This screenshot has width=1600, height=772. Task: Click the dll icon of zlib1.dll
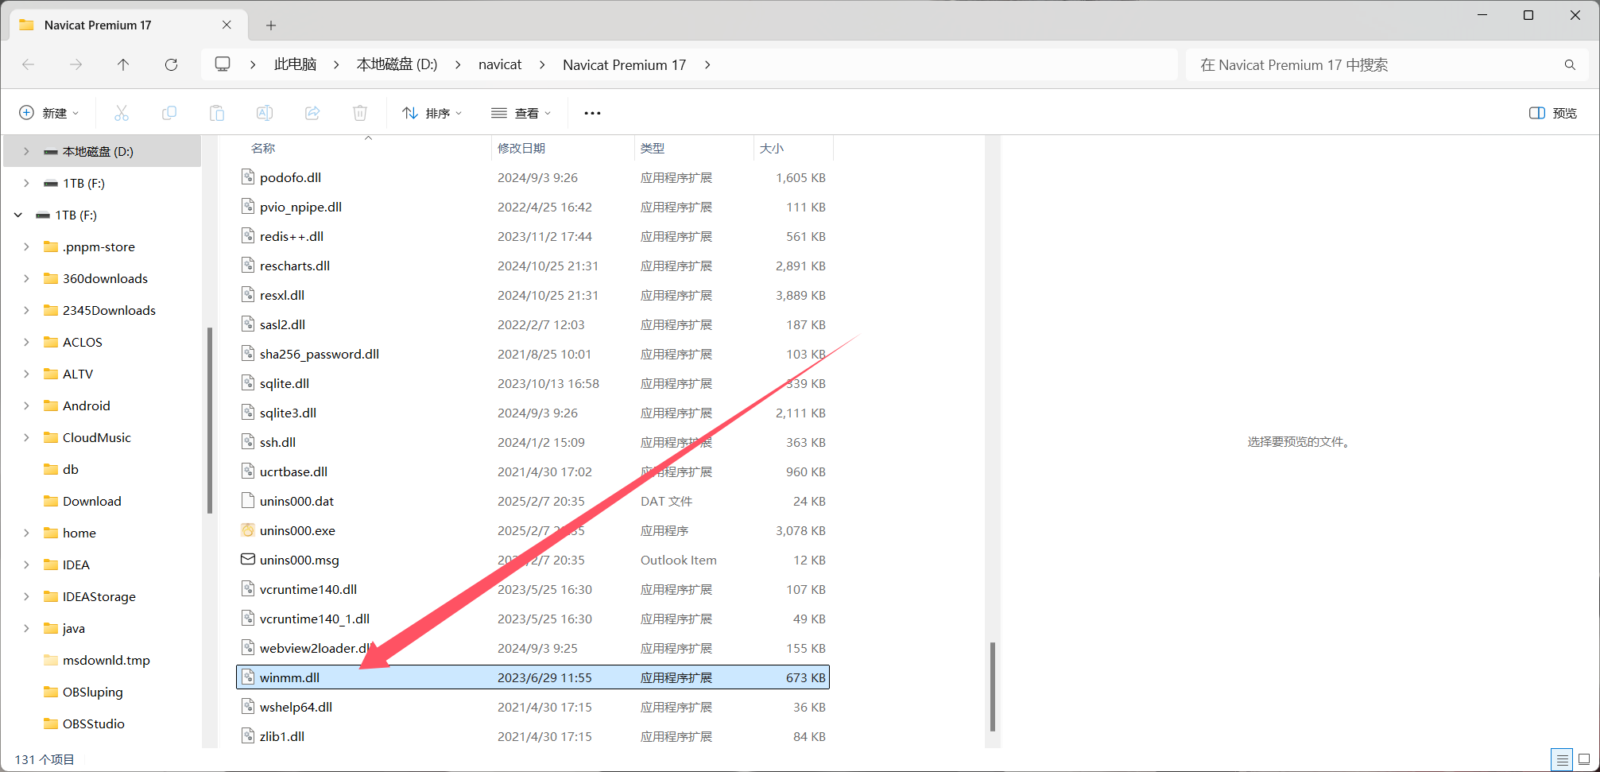(248, 736)
